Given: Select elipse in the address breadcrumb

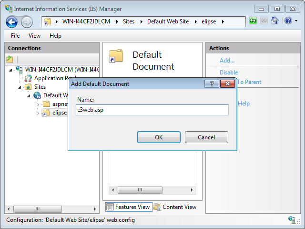Looking at the screenshot, I should 209,21.
